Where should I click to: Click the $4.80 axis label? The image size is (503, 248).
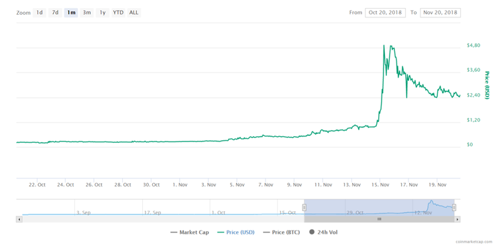[473, 46]
